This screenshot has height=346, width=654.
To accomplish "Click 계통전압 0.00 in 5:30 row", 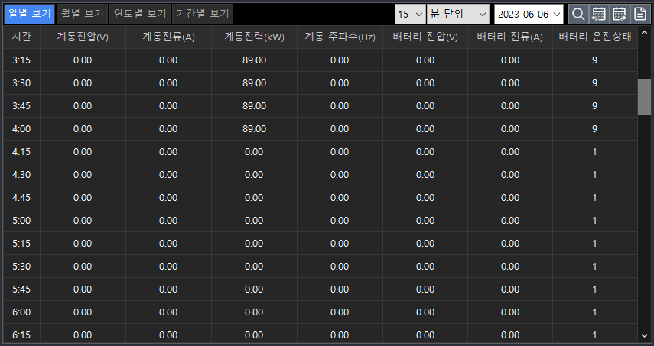I will [83, 266].
